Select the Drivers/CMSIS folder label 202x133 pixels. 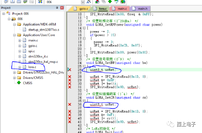point(33,78)
